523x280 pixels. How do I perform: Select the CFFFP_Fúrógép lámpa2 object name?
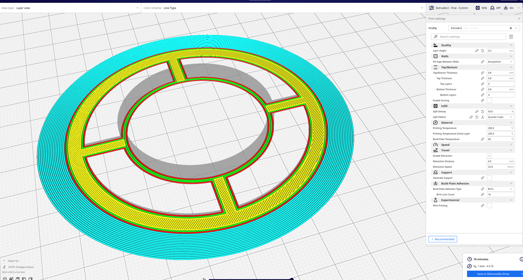pyautogui.click(x=21, y=267)
